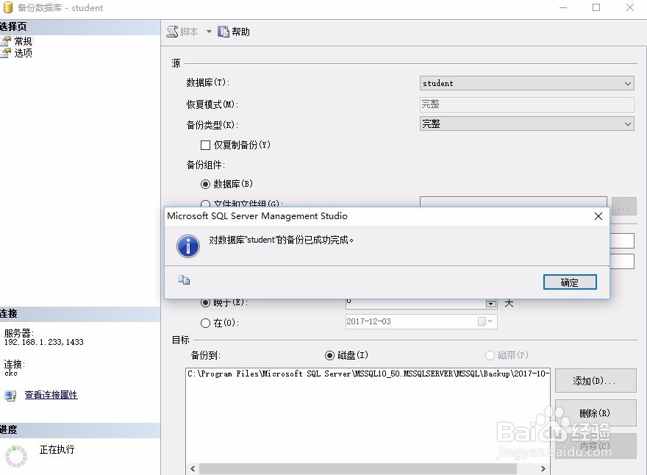The image size is (647, 475).
Task: Select the 选项 page
Action: (23, 53)
